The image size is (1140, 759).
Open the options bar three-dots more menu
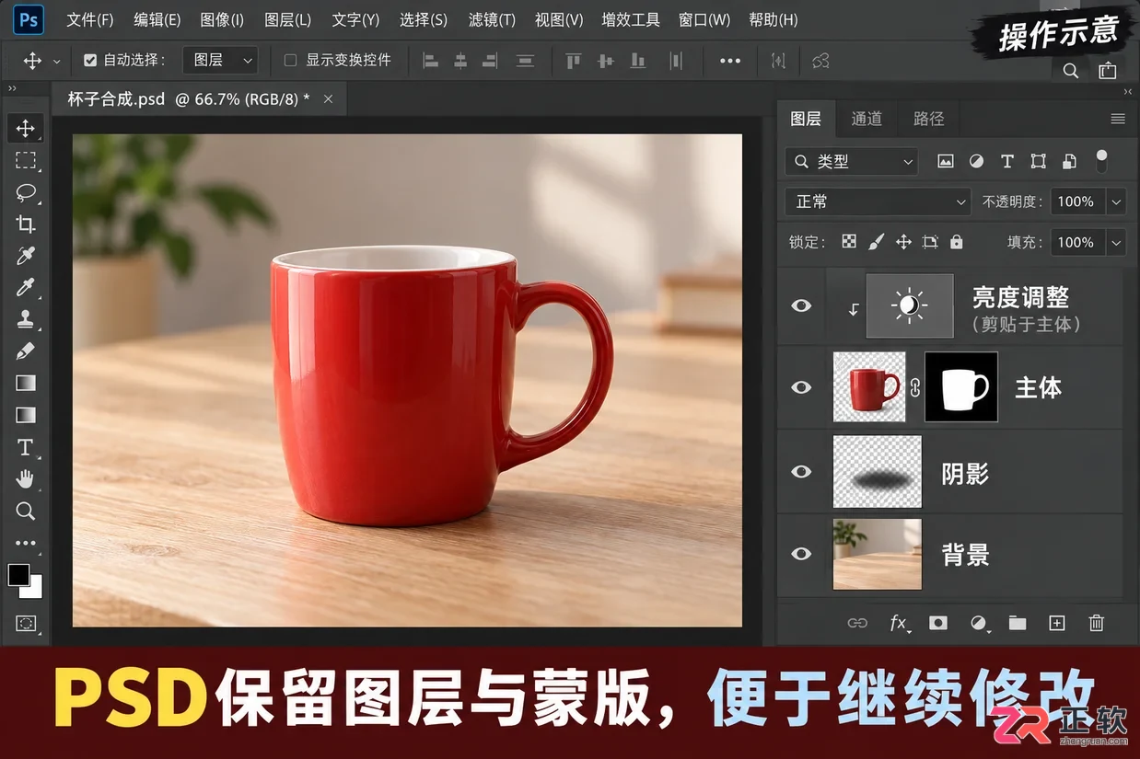pyautogui.click(x=730, y=61)
